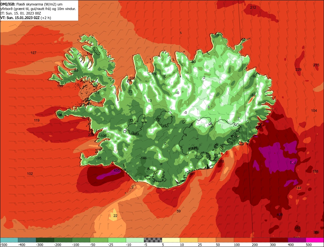Pick the red-orange swatch between 100 and 200
The image size is (324, 247).
click(x=243, y=240)
